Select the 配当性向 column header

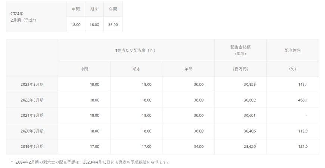point(292,50)
